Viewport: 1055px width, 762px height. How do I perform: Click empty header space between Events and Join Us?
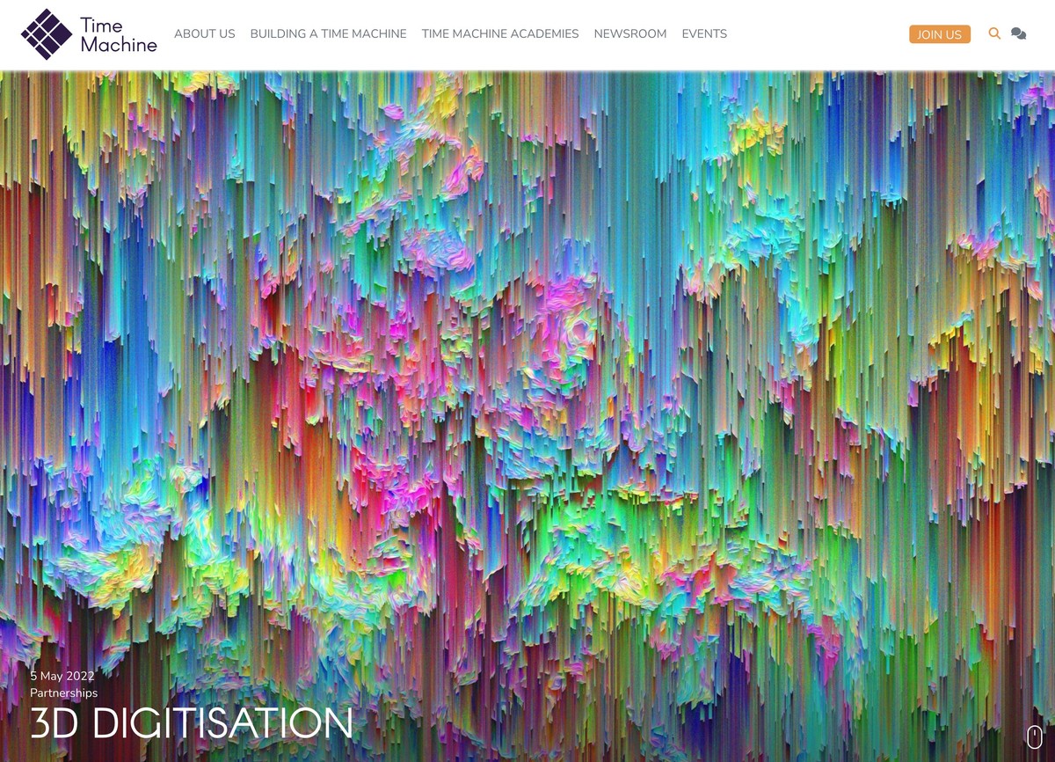(x=818, y=33)
